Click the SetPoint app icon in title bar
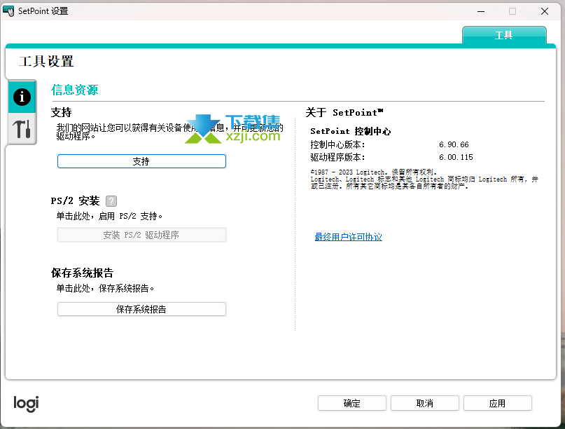Viewport: 565px width, 429px height. point(8,11)
